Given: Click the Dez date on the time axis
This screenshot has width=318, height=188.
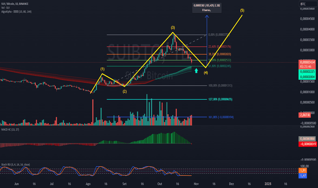Looking at the screenshot, I should (231, 184).
